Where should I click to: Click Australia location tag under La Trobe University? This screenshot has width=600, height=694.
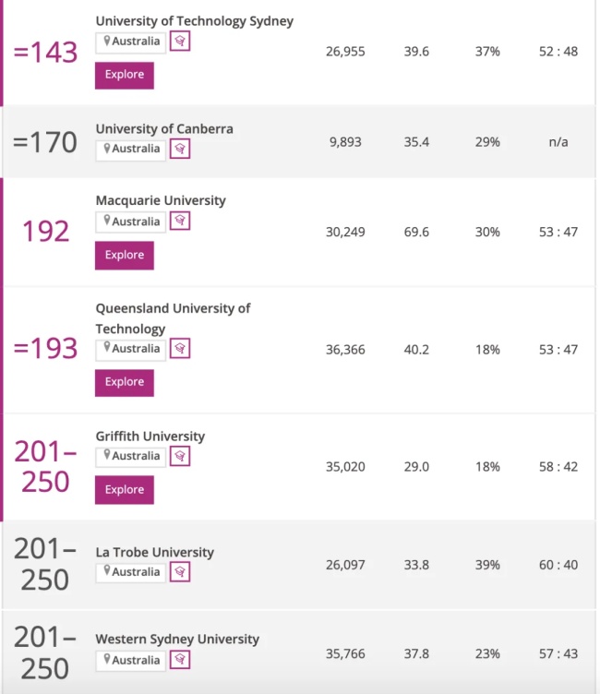pyautogui.click(x=131, y=572)
